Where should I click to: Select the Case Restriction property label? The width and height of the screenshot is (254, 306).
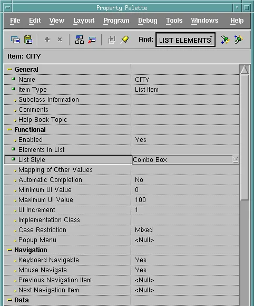tap(42, 230)
